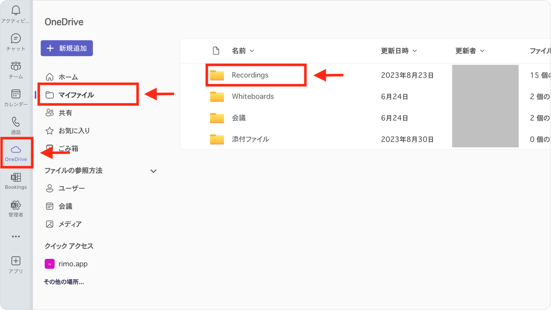Click the 会議 folder icon in file list
This screenshot has width=551, height=310.
[x=217, y=118]
